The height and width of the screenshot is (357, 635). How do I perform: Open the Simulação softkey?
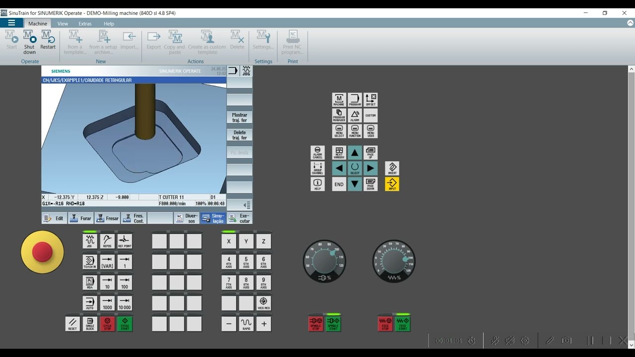pyautogui.click(x=213, y=218)
